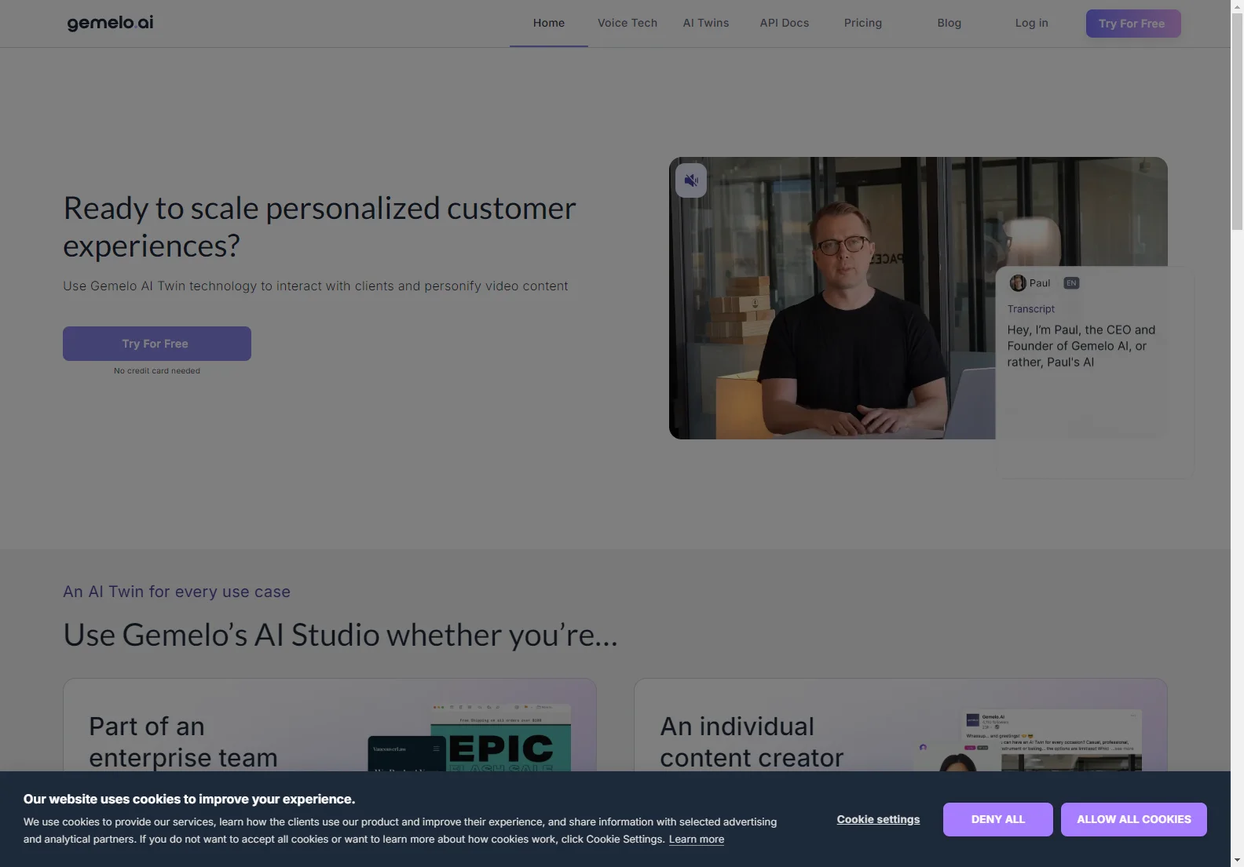1244x867 pixels.
Task: Click Try For Free in header
Action: coord(1133,24)
